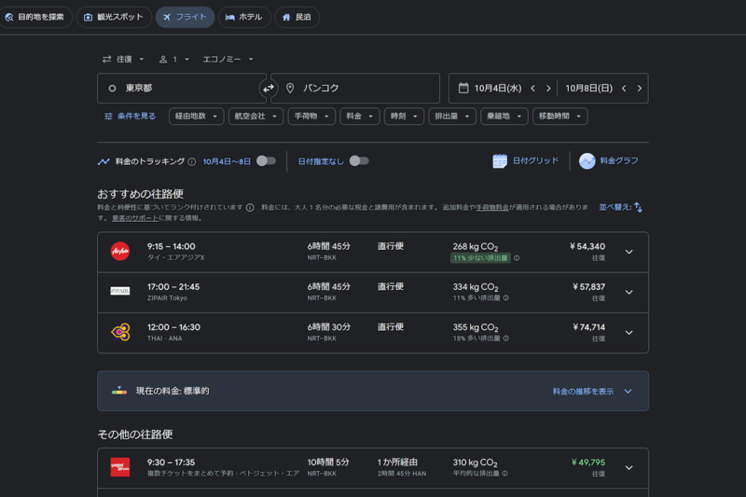Click emissions info icon on Vietjet row
This screenshot has height=497, width=746.
tap(504, 474)
